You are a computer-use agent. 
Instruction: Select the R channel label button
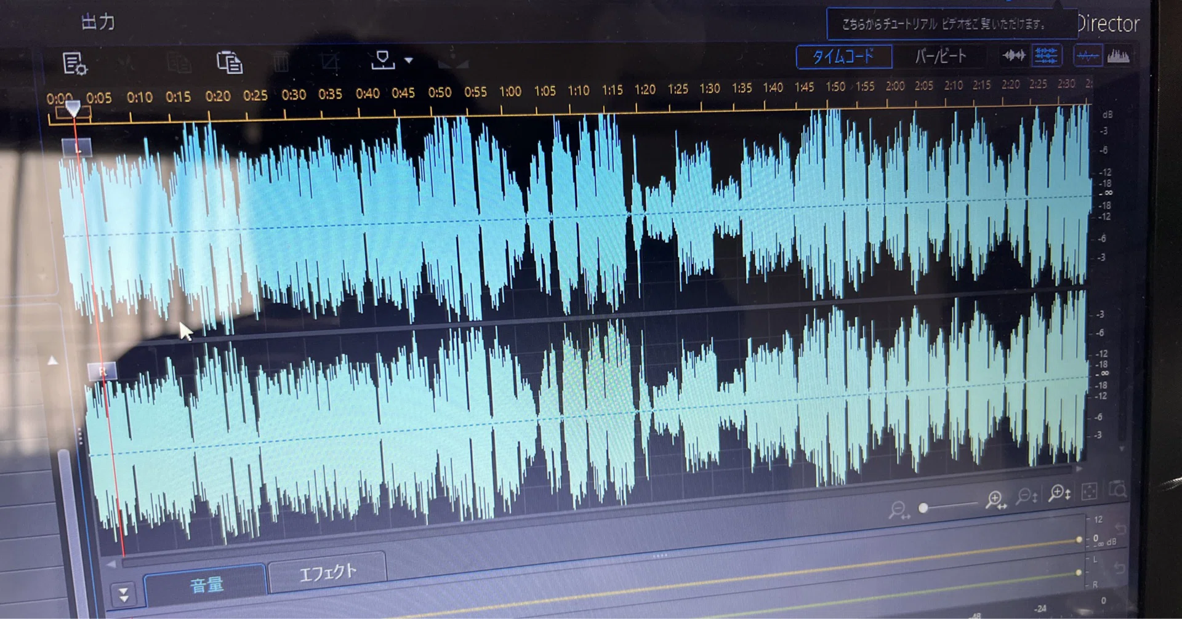coord(102,371)
